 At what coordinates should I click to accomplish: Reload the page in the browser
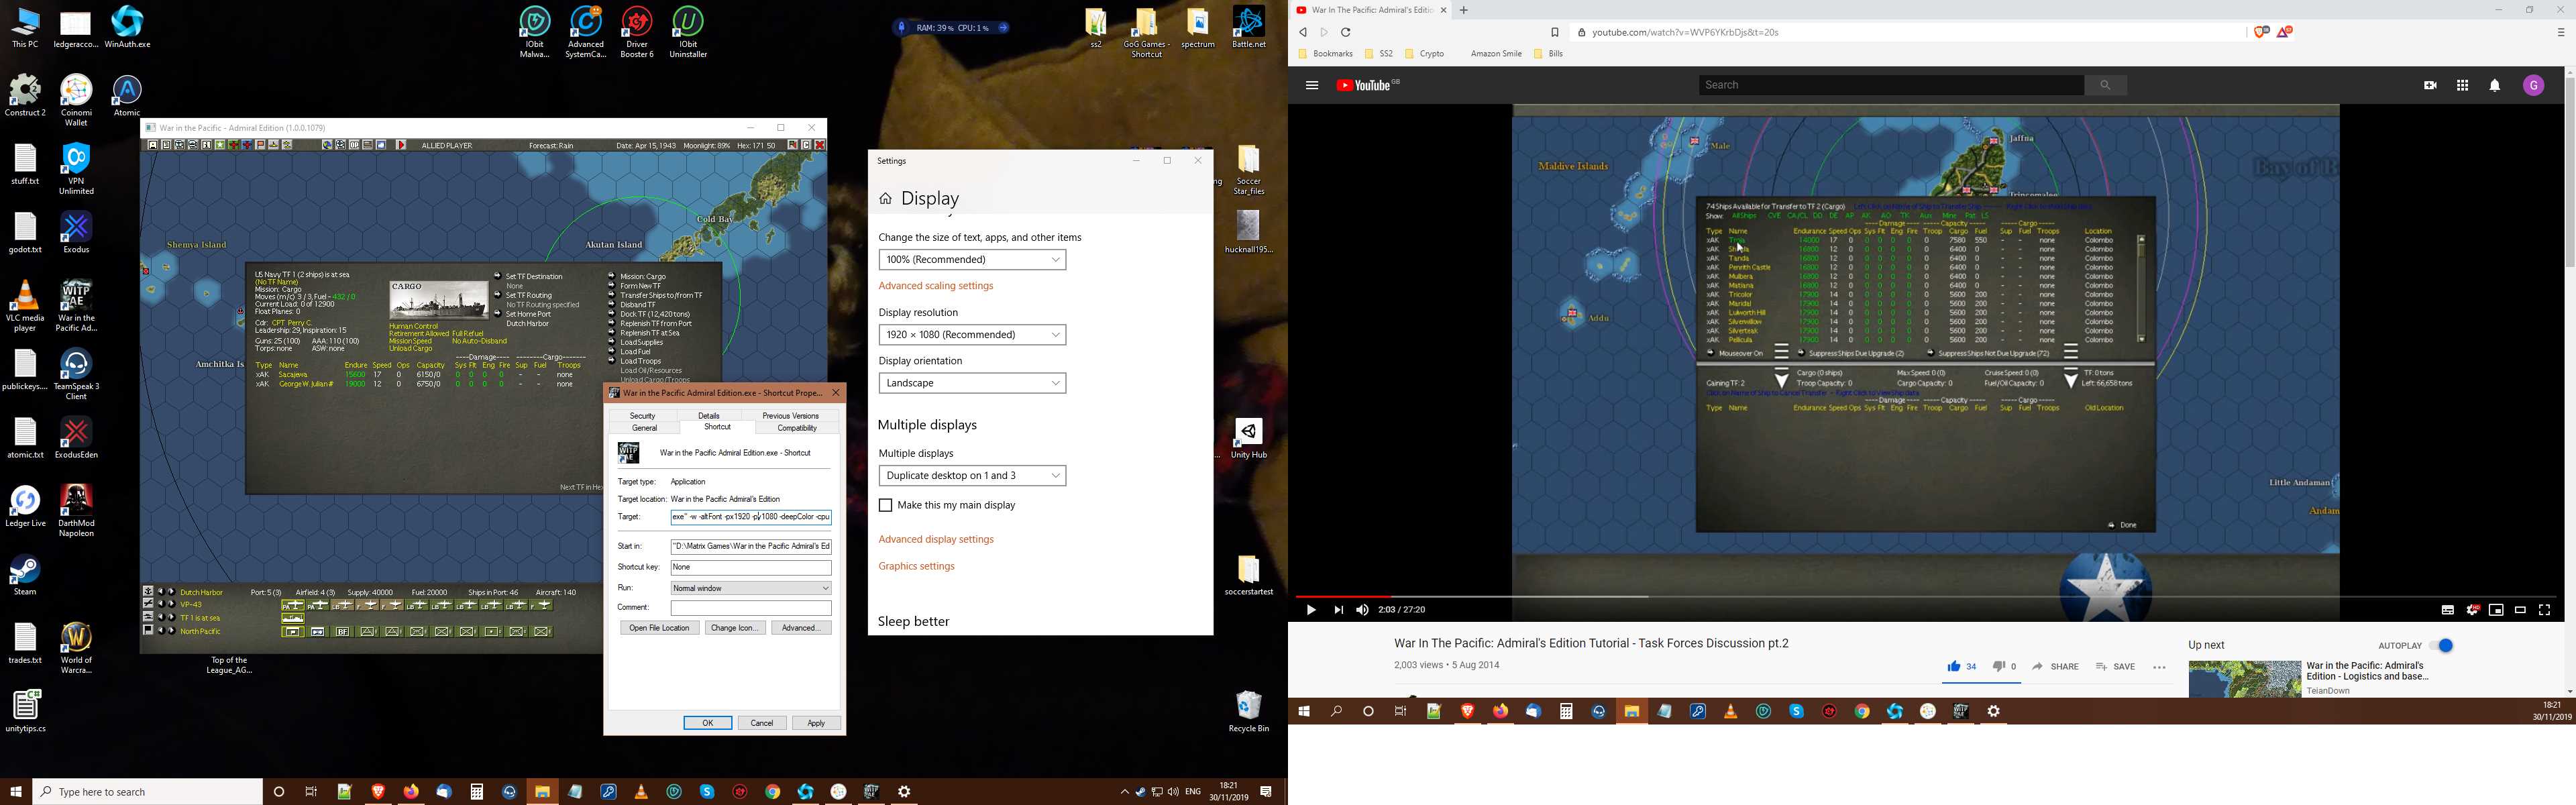pyautogui.click(x=1346, y=32)
